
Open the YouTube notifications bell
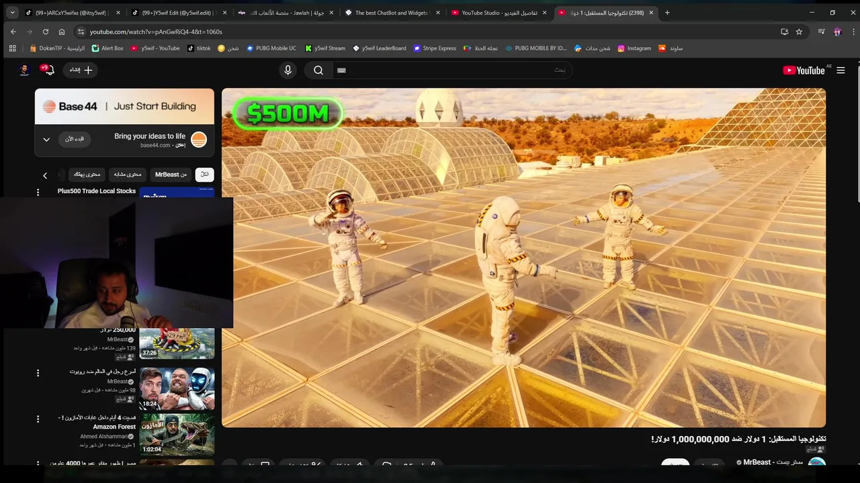(x=48, y=70)
